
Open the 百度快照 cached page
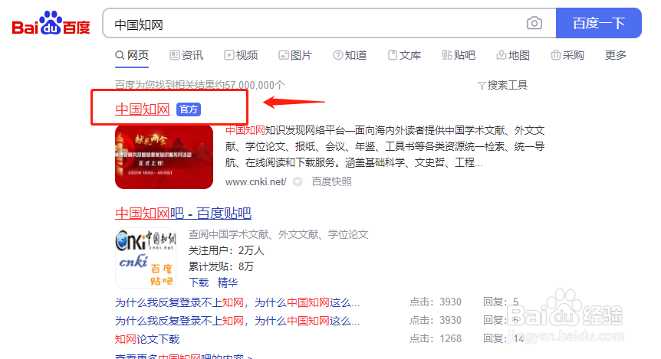click(x=331, y=182)
